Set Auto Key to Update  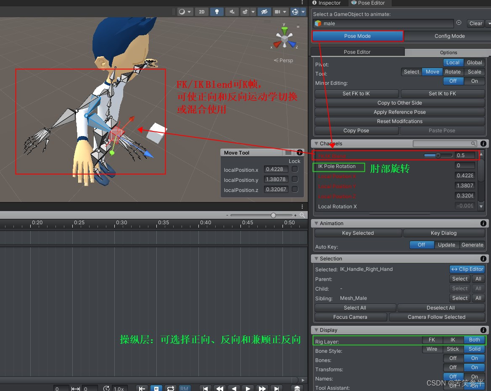point(447,245)
